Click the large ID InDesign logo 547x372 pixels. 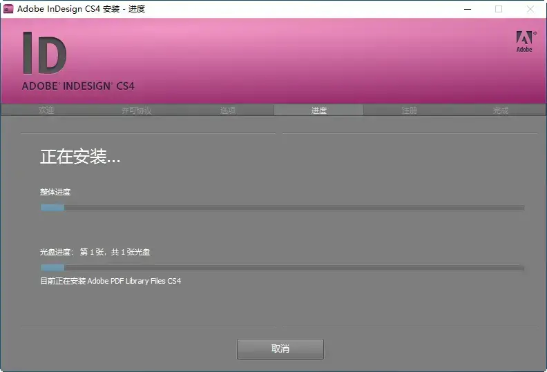[45, 53]
